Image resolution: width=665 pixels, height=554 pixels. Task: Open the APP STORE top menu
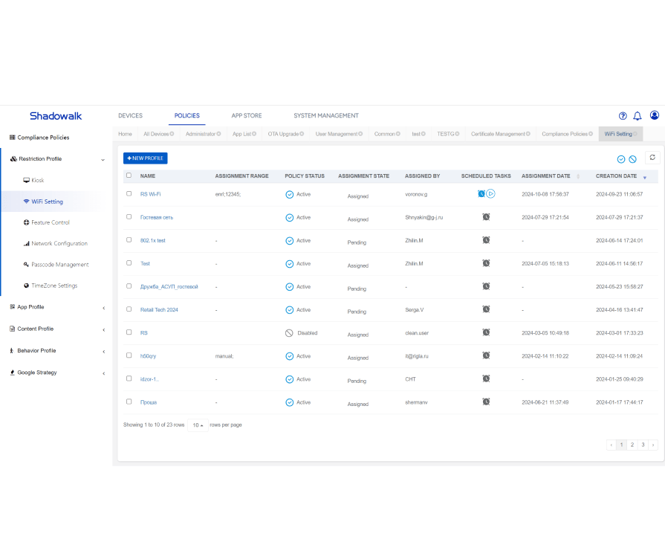[247, 115]
